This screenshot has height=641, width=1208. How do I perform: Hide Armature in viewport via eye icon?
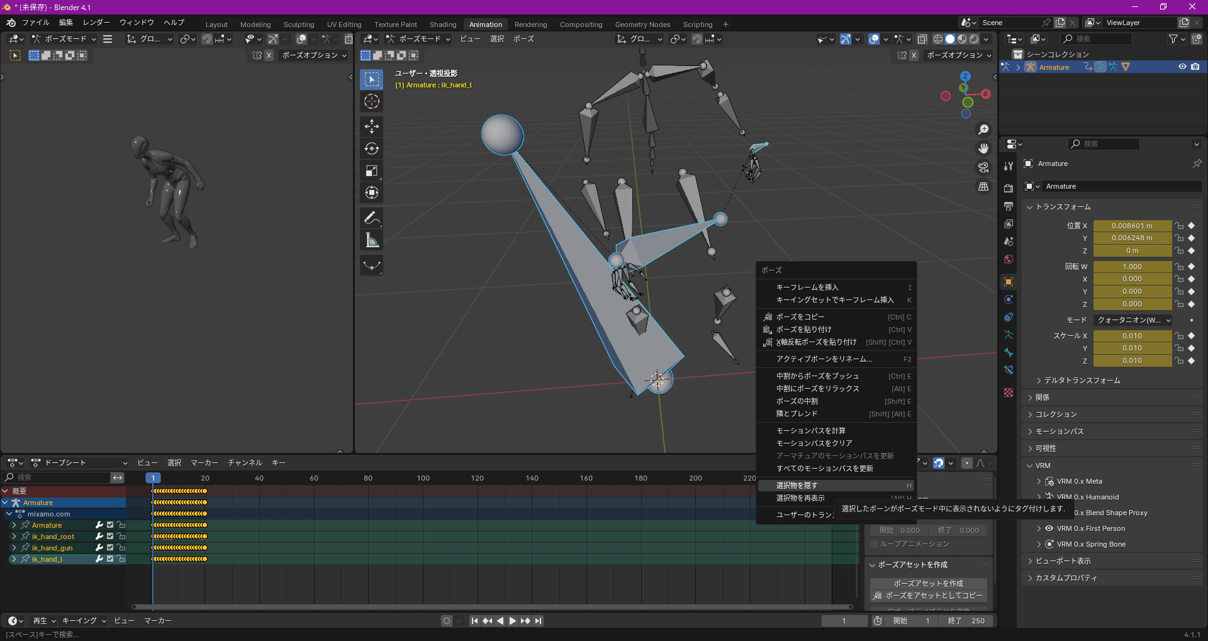pyautogui.click(x=1182, y=67)
